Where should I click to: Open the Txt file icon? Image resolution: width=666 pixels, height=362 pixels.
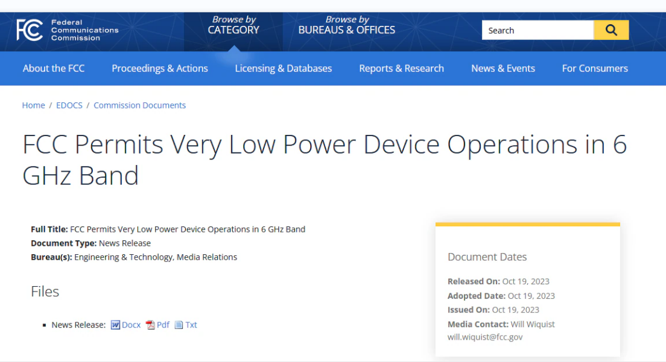[179, 325]
